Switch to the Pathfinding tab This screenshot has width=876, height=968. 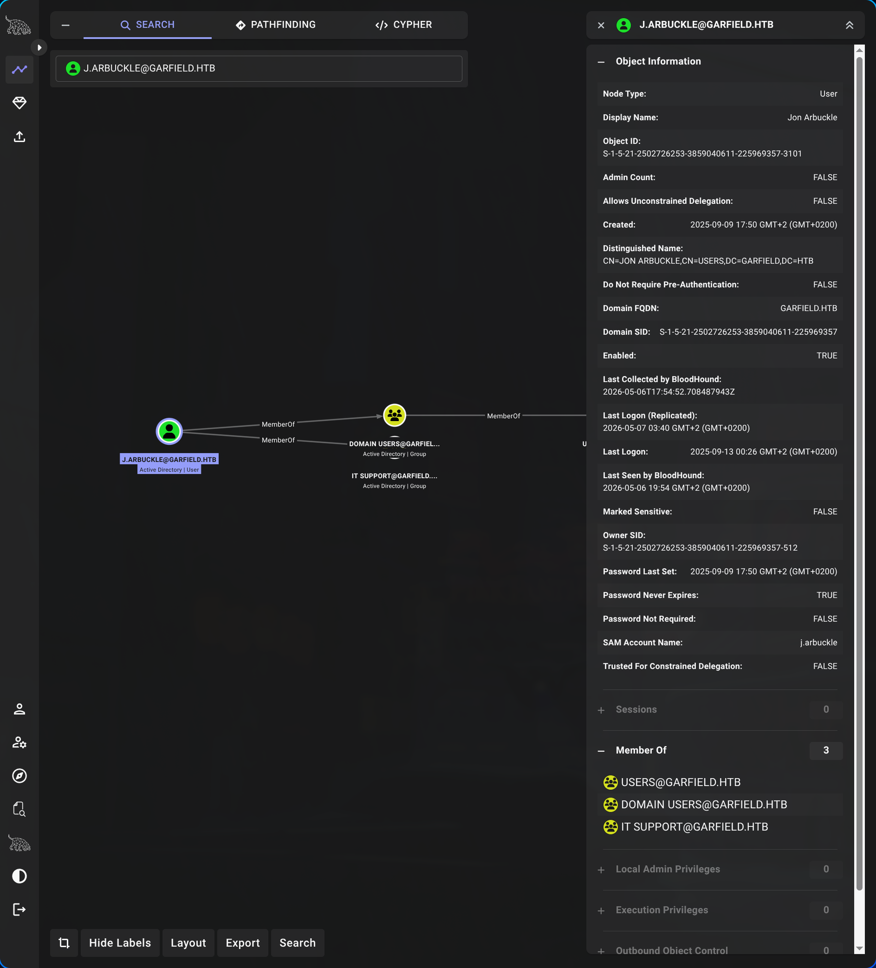pyautogui.click(x=275, y=25)
